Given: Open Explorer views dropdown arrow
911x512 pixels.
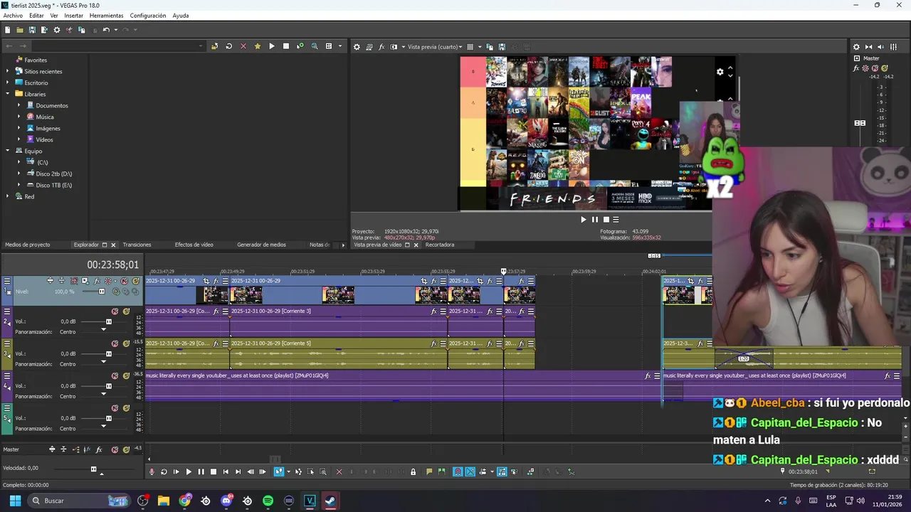Looking at the screenshot, I should point(339,46).
